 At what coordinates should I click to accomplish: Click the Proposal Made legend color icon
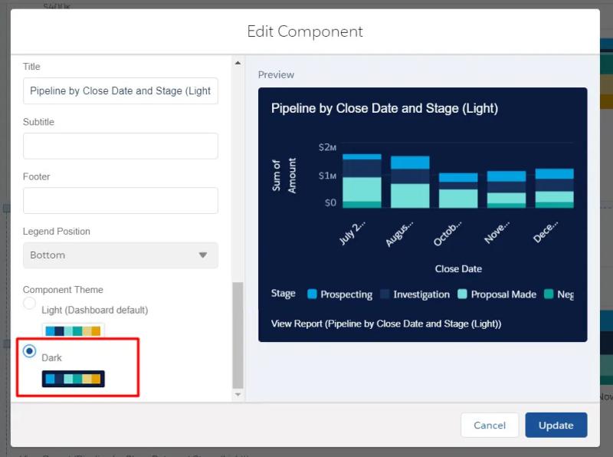[x=462, y=294]
